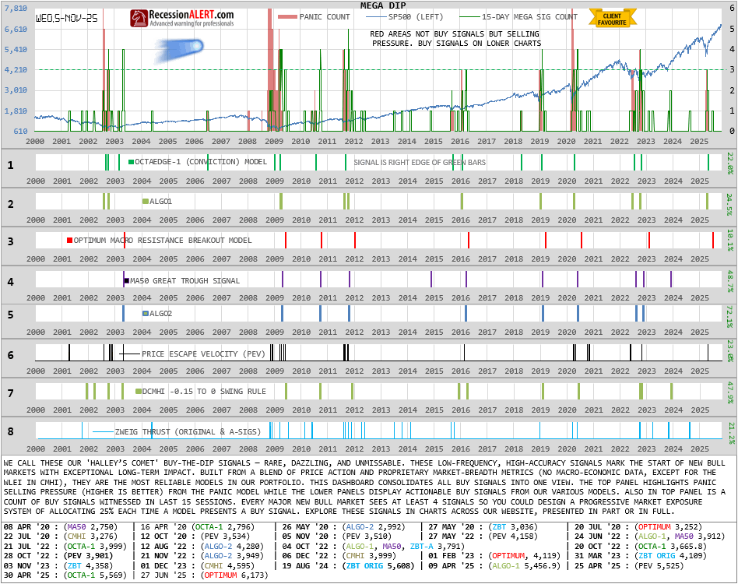Click the panel number 8 label
Screen dimensions: 738x584
click(10, 431)
